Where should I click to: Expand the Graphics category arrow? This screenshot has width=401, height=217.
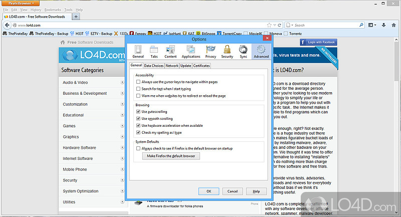[x=122, y=136]
